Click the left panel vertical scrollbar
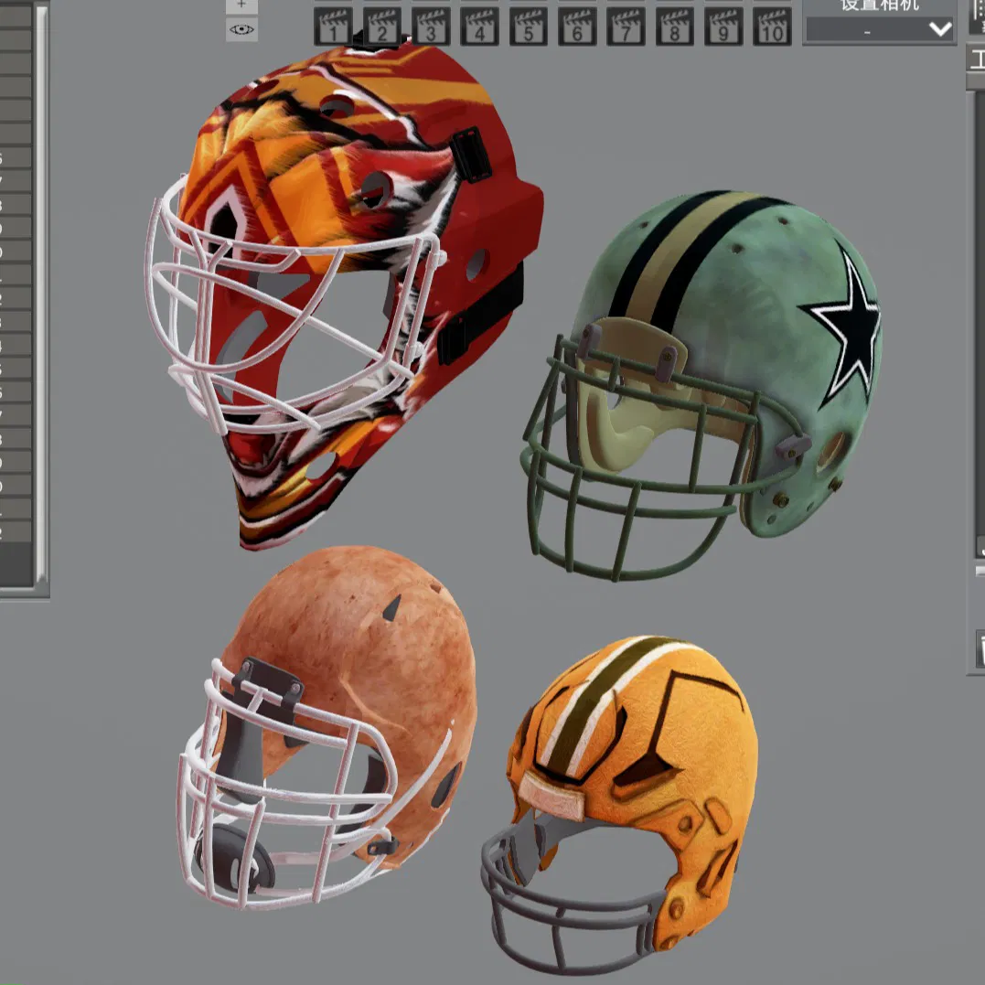985x985 pixels. point(41,295)
